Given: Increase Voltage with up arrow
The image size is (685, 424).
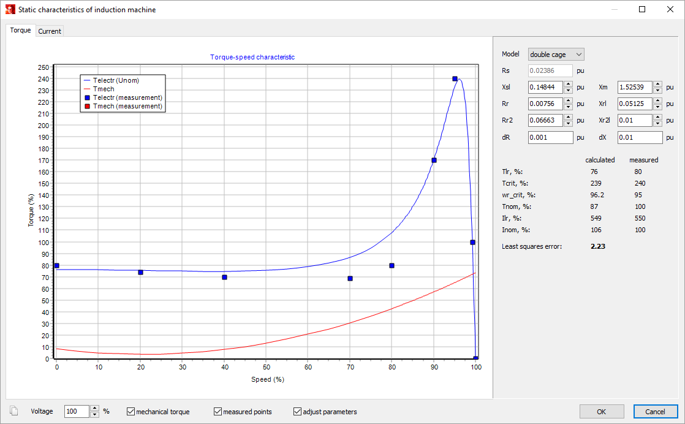Looking at the screenshot, I should [x=95, y=408].
